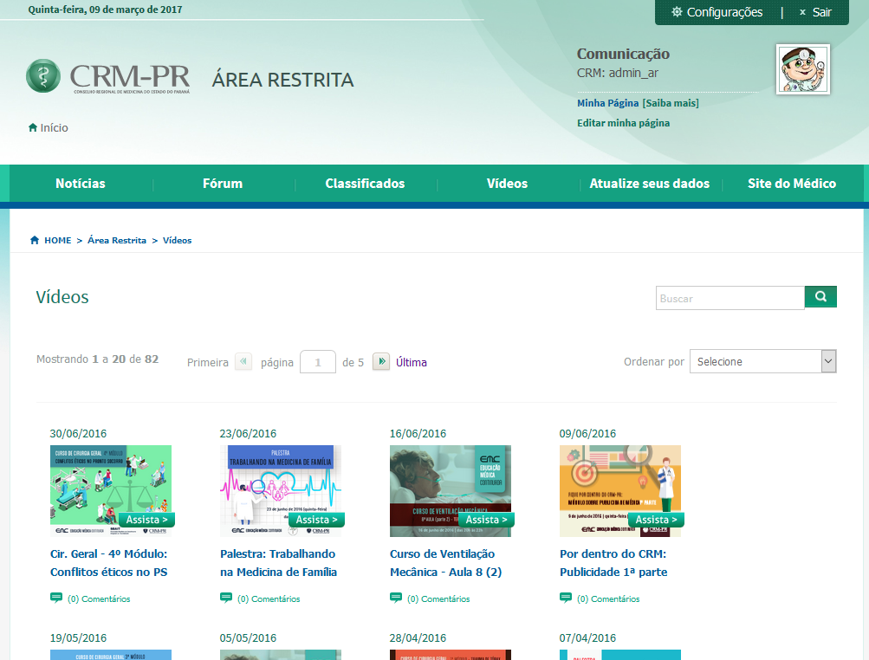Open Por dentro do CRM Publicidade thumbnail
This screenshot has width=869, height=660.
click(x=620, y=491)
